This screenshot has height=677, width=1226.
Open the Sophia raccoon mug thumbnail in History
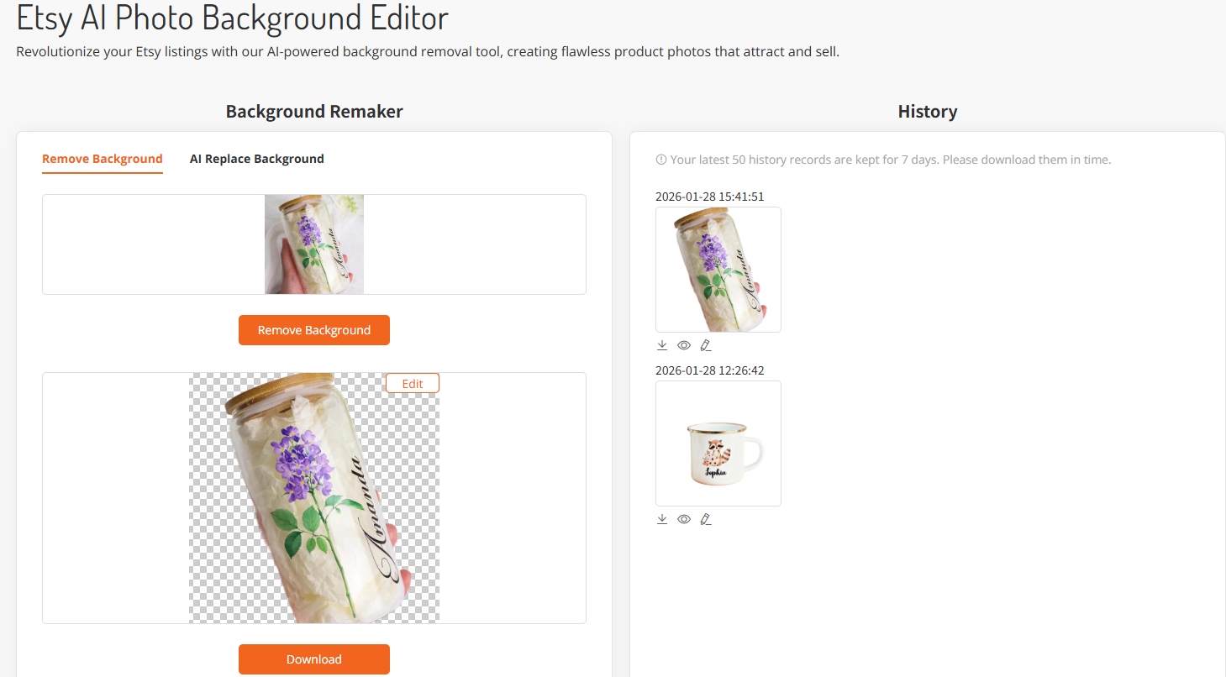pyautogui.click(x=718, y=443)
